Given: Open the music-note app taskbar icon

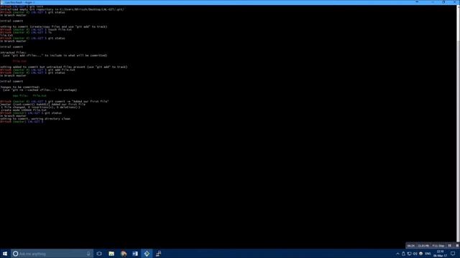Looking at the screenshot, I should [158, 254].
